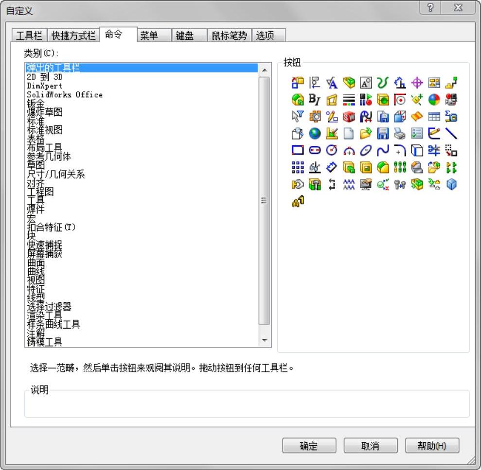
Task: Click the circle sketch tool icon
Action: [x=332, y=151]
